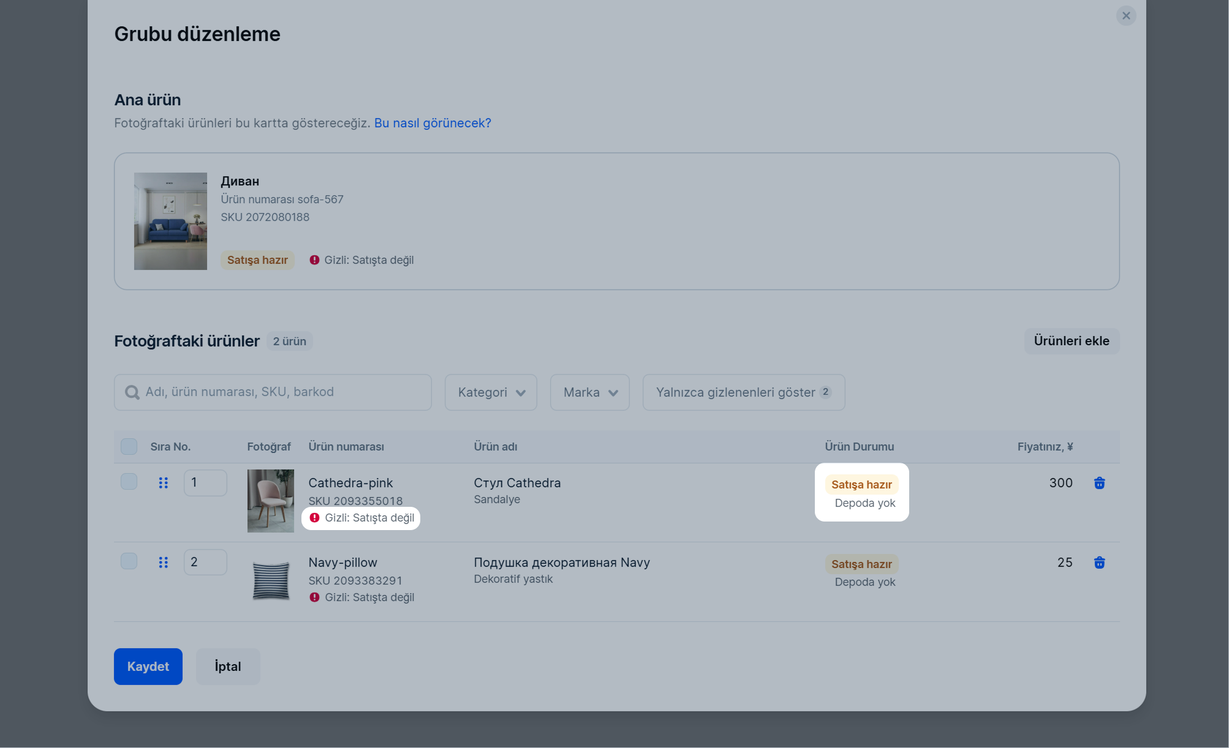Click the search magnifier icon
1229x748 pixels.
point(132,392)
